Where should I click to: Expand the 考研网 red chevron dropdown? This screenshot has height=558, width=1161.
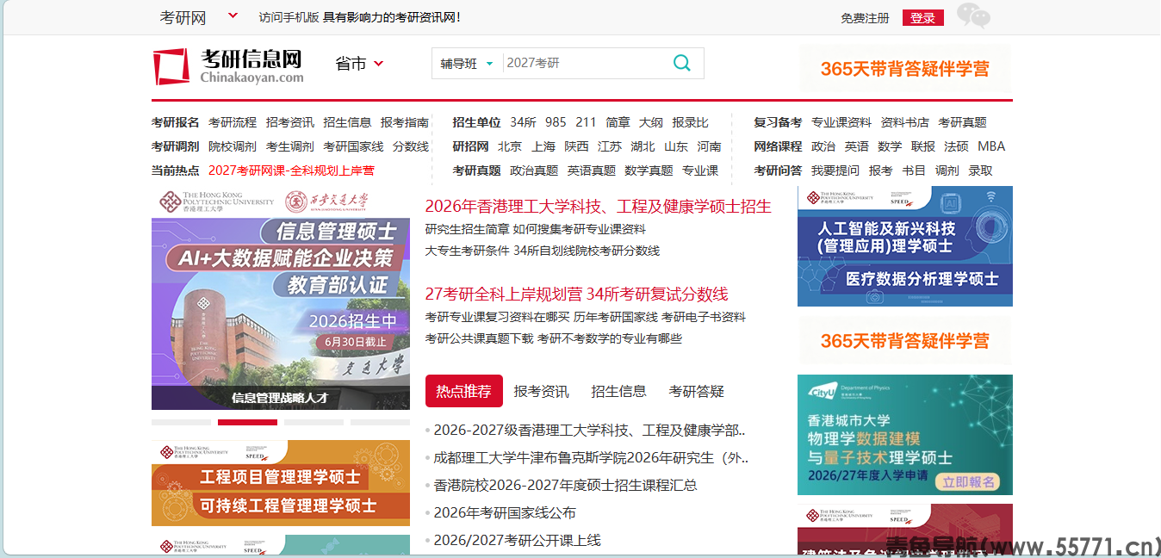[233, 15]
